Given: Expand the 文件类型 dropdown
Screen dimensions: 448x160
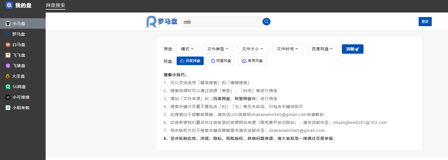Looking at the screenshot, I should [218, 49].
